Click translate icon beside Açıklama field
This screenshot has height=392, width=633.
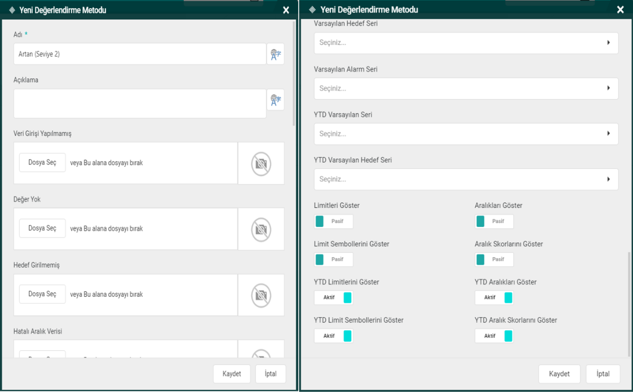pyautogui.click(x=275, y=100)
